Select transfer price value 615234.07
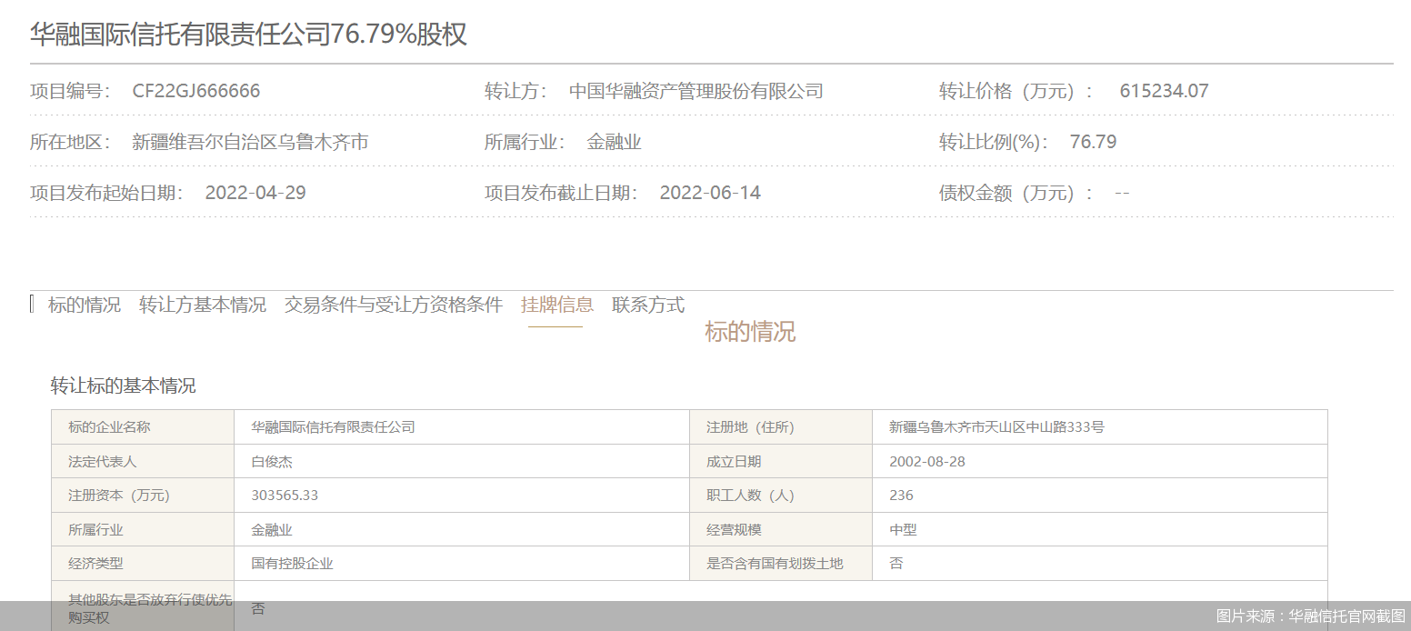 tap(1165, 91)
